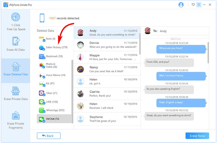The width and height of the screenshot is (217, 143).
Task: Click Dennie's peacock avatar
Action: 80,45
